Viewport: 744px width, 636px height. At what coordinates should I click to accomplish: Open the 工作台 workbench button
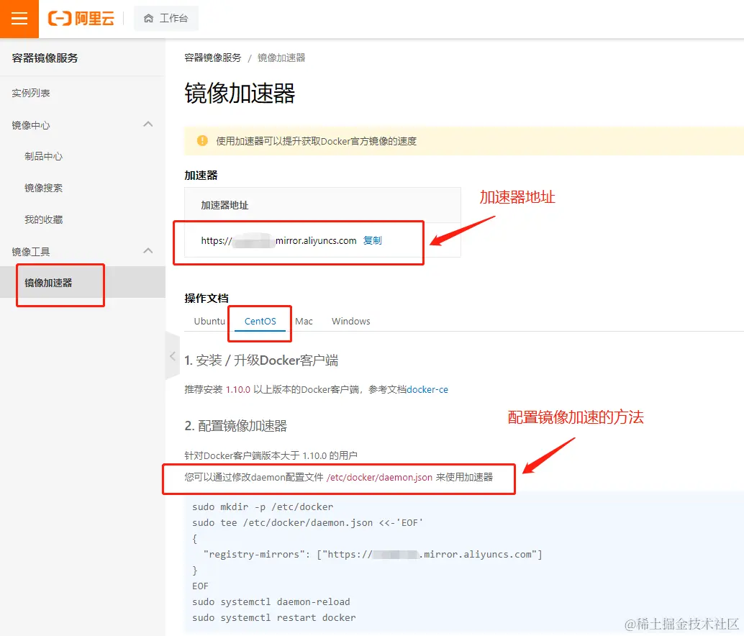(166, 19)
